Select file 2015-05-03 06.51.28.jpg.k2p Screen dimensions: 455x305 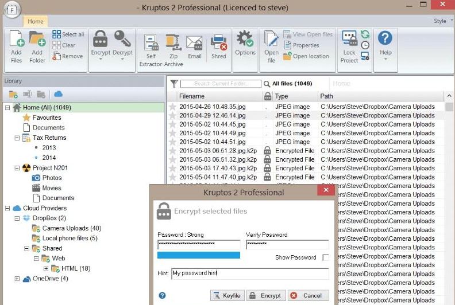pos(218,151)
